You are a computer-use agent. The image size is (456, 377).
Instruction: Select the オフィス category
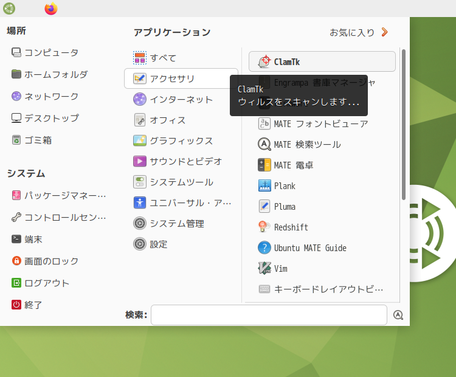pos(181,120)
